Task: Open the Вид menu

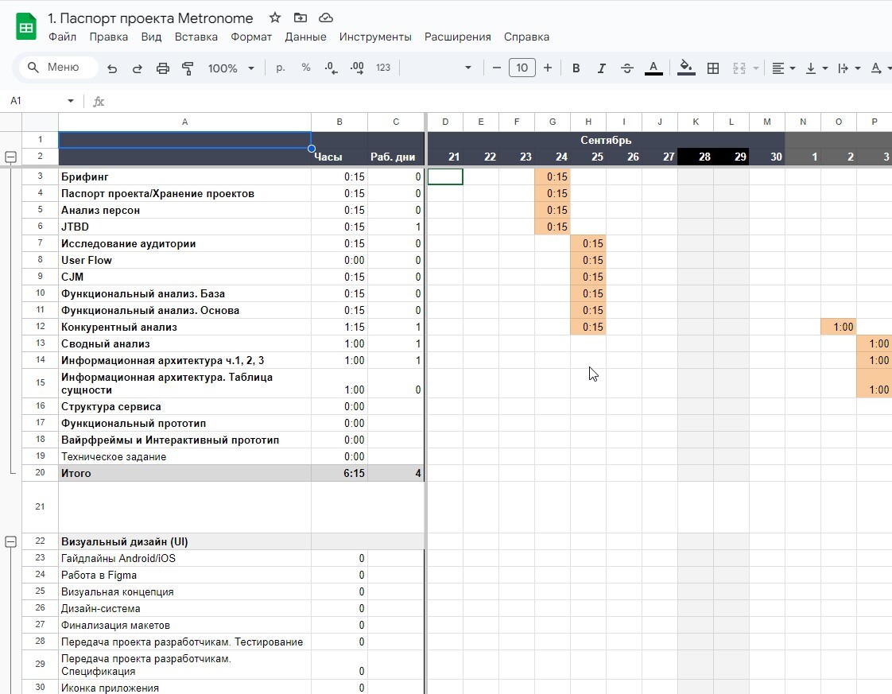Action: pos(151,37)
